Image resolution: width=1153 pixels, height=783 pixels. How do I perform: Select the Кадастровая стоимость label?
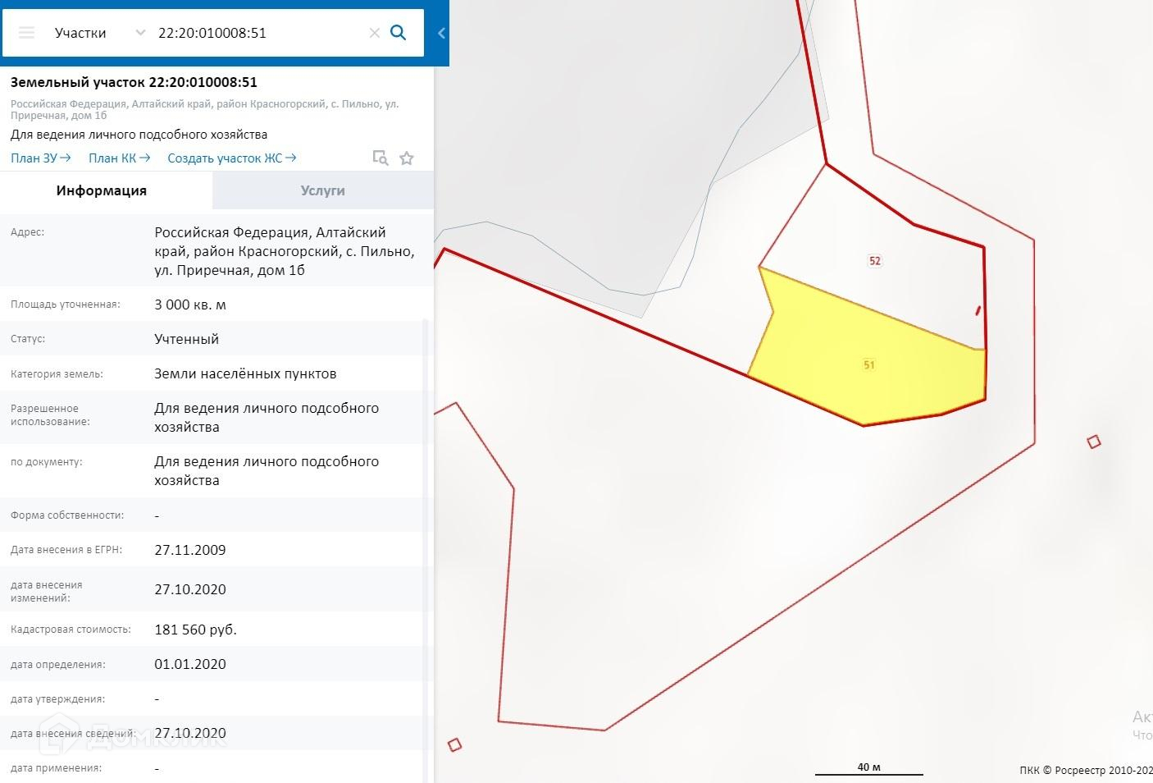click(71, 630)
